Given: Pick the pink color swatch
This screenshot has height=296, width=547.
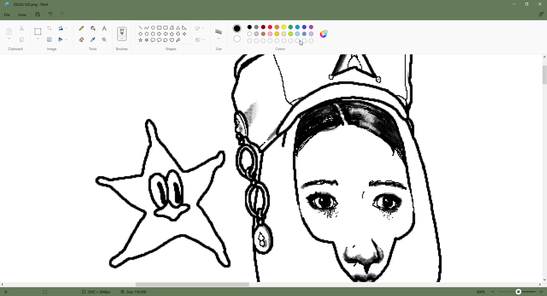Looking at the screenshot, I should (270, 34).
